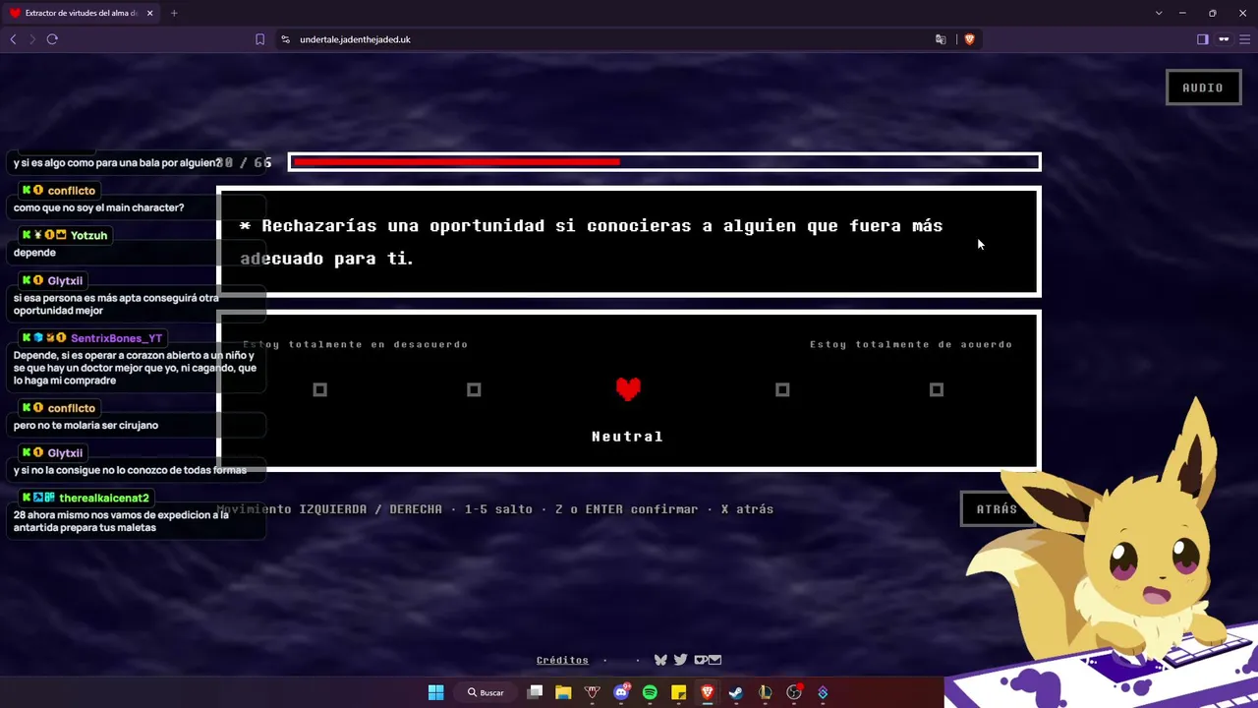Image resolution: width=1258 pixels, height=708 pixels.
Task: Select the totally disagree answer box
Action: [x=319, y=389]
